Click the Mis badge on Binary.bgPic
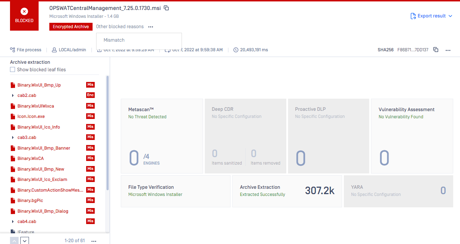Screen dimensions: 460x244 (x=90, y=200)
